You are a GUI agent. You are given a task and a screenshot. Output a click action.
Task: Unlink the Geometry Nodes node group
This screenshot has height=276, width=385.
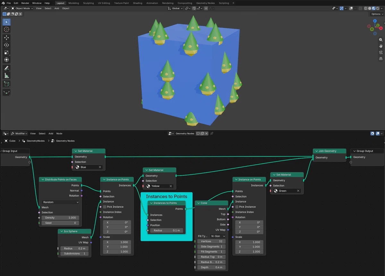point(206,134)
